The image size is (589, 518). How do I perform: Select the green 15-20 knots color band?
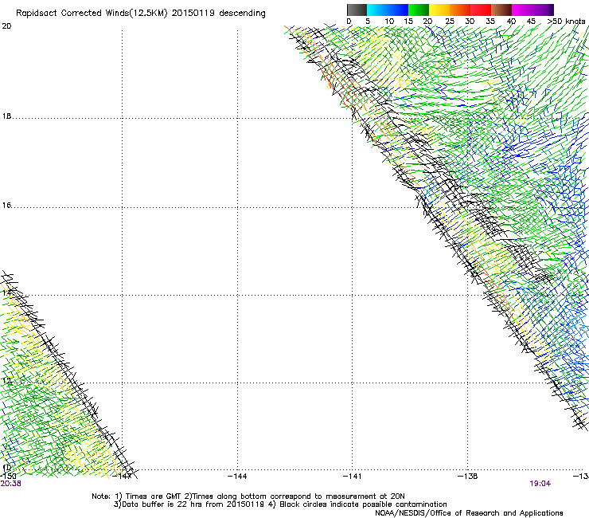[419, 10]
